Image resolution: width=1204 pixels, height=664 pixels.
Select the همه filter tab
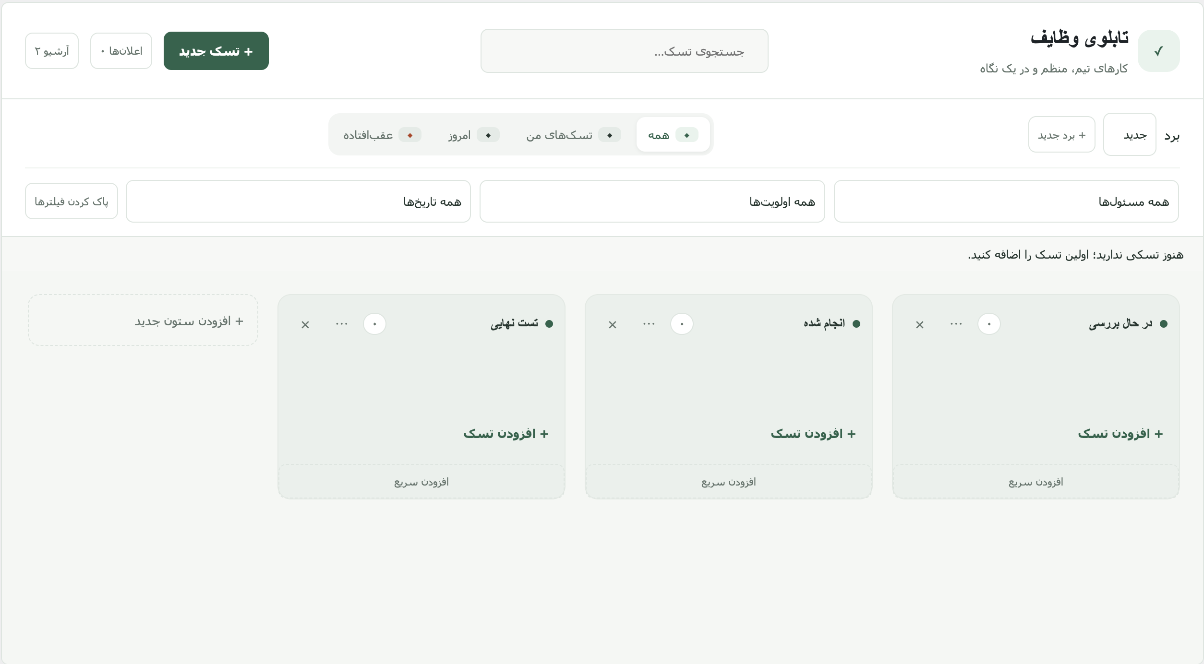pyautogui.click(x=673, y=135)
